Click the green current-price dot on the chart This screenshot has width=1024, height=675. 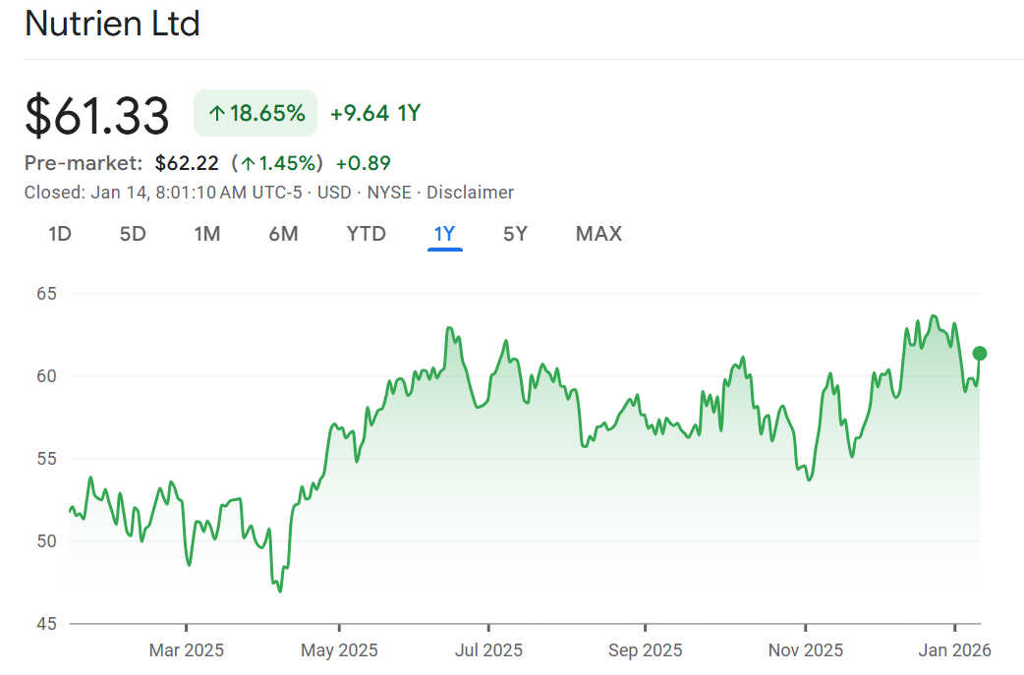tap(979, 354)
